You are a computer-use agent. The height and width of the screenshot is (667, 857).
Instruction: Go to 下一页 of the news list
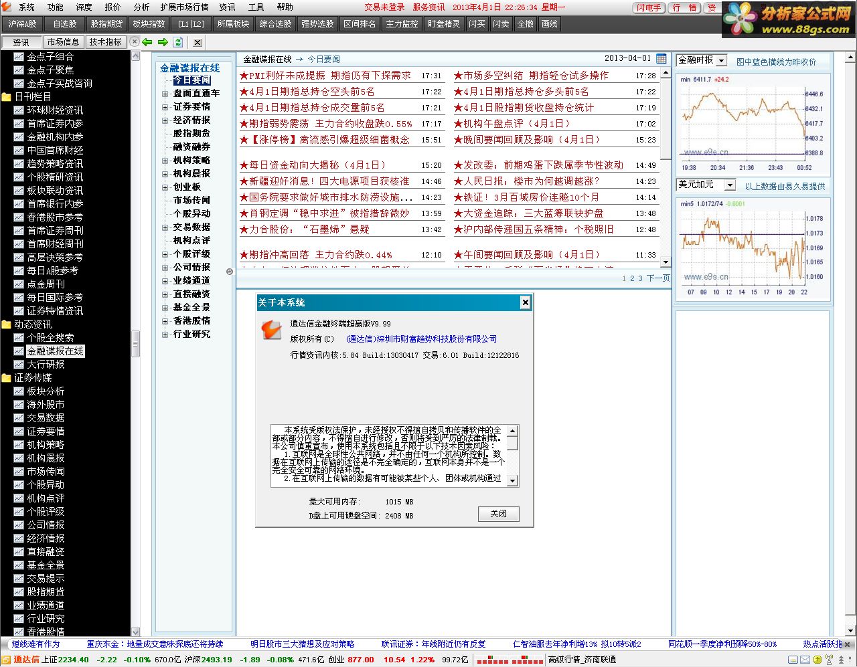pyautogui.click(x=658, y=278)
